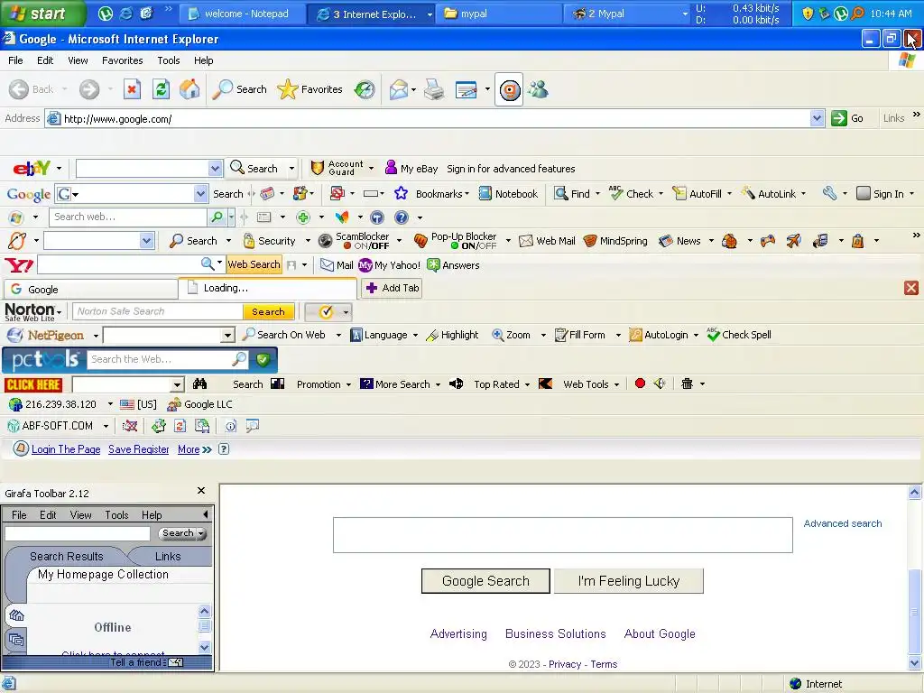
Task: Click the green magnifier search button of Search web field
Action: pyautogui.click(x=217, y=217)
